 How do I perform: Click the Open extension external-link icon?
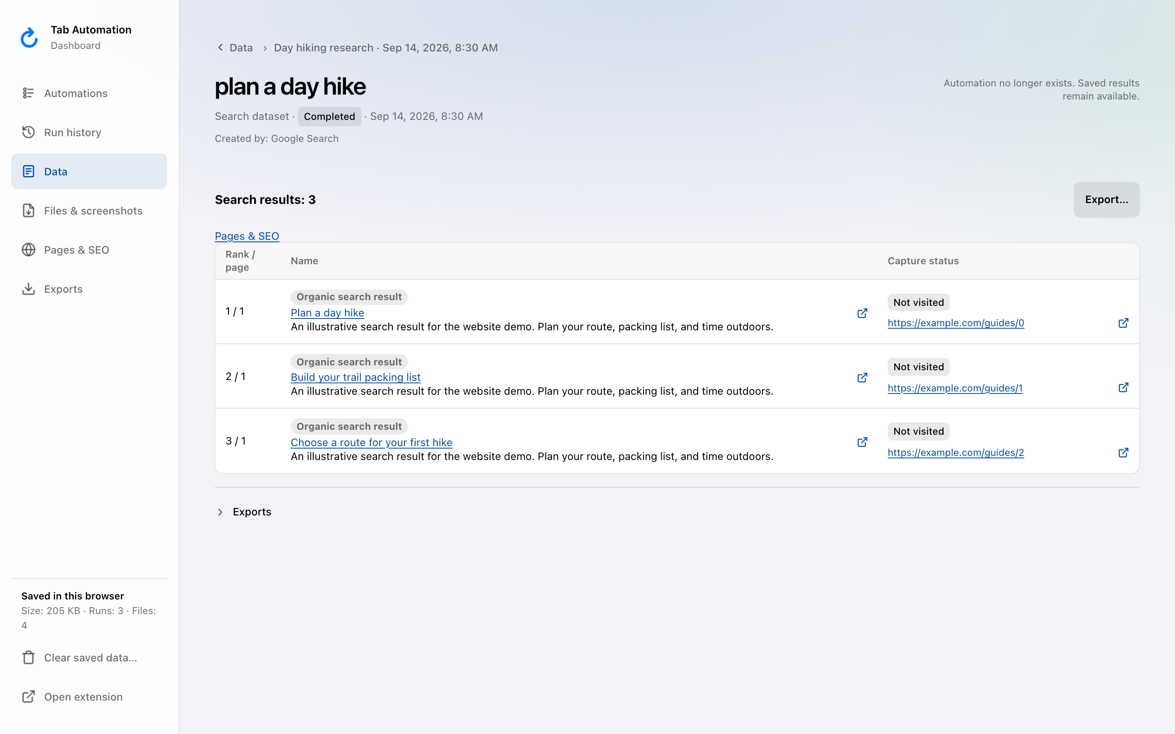click(28, 696)
